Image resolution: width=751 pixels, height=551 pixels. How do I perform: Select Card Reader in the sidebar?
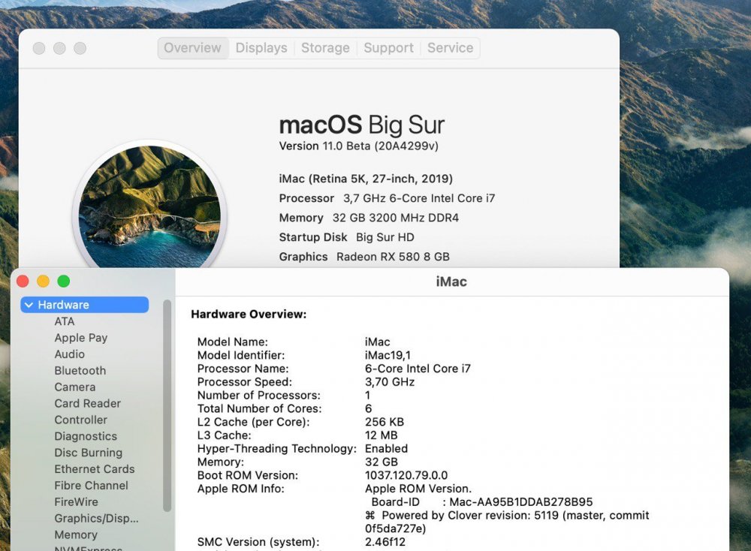[87, 403]
